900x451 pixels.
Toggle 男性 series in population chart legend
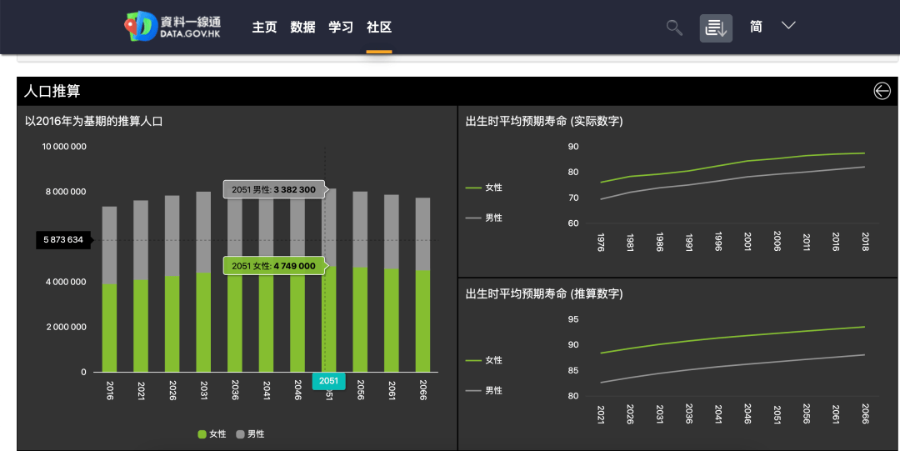(x=252, y=434)
